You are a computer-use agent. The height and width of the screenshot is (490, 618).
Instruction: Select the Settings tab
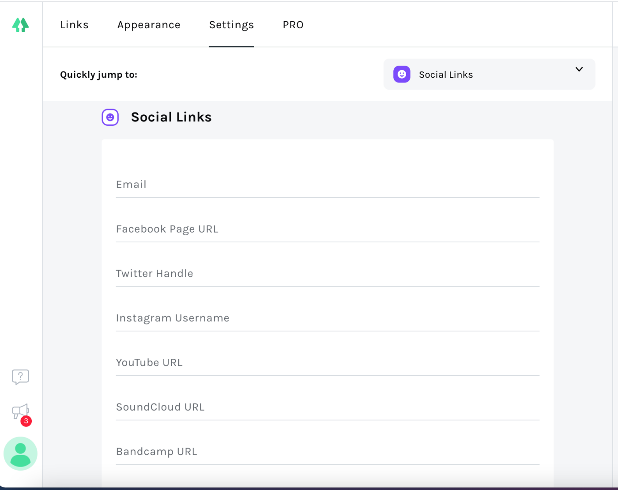[x=231, y=25]
